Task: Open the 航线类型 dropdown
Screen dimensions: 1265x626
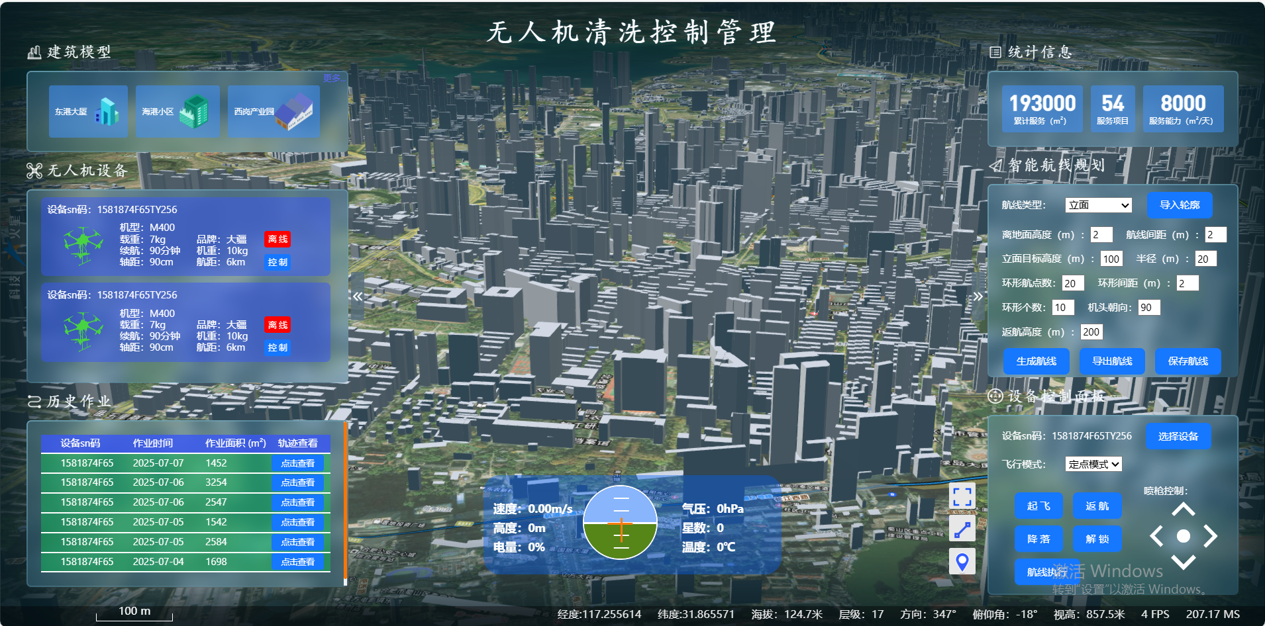Action: pyautogui.click(x=1098, y=205)
